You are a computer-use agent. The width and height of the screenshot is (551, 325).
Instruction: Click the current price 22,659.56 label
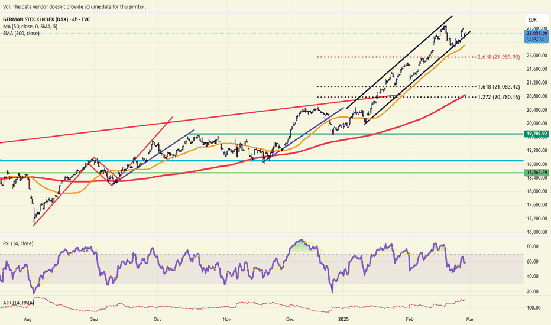[x=536, y=33]
